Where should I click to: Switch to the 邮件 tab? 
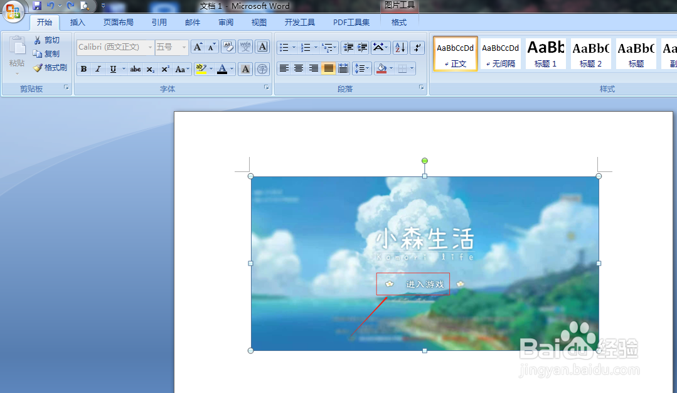tap(193, 23)
